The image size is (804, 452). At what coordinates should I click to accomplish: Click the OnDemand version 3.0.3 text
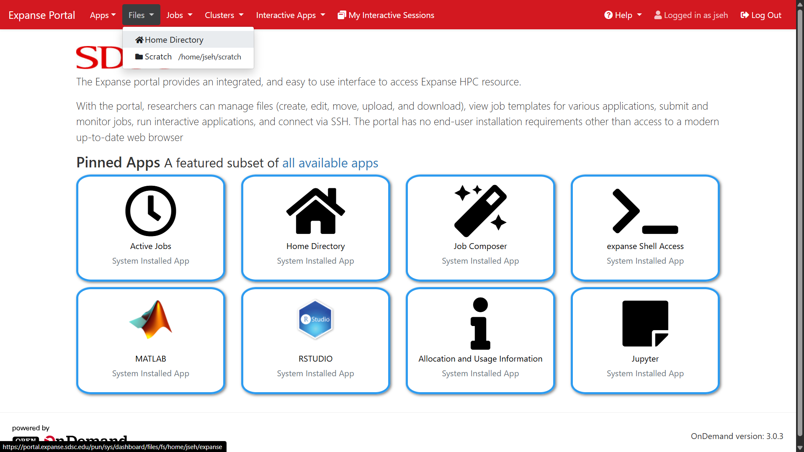coord(737,436)
